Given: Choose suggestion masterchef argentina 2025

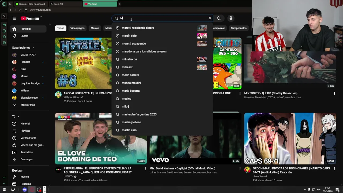Looking at the screenshot, I should [x=162, y=114].
